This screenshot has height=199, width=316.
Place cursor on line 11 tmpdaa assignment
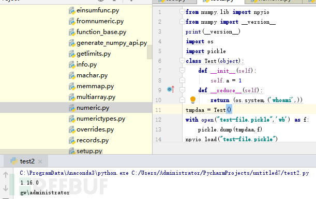click(208, 110)
